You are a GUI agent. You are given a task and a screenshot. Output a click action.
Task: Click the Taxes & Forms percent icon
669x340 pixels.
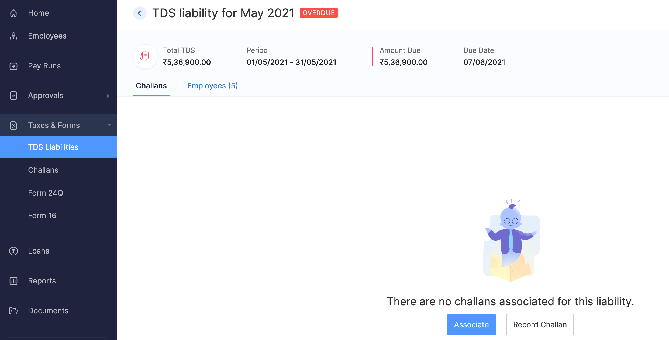[x=13, y=125]
